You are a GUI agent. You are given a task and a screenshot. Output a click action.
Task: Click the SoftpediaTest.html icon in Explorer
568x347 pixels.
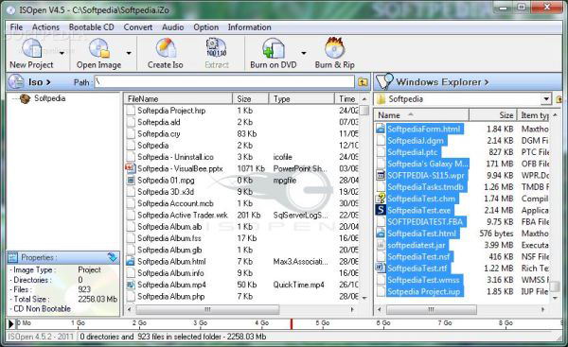pyautogui.click(x=381, y=234)
